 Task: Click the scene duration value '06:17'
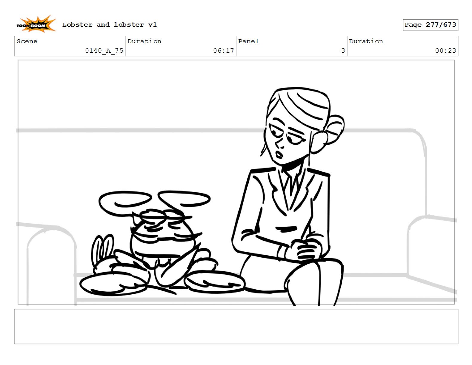pyautogui.click(x=224, y=51)
